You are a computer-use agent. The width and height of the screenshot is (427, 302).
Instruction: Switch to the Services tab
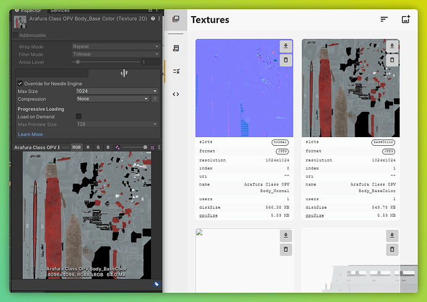click(60, 10)
